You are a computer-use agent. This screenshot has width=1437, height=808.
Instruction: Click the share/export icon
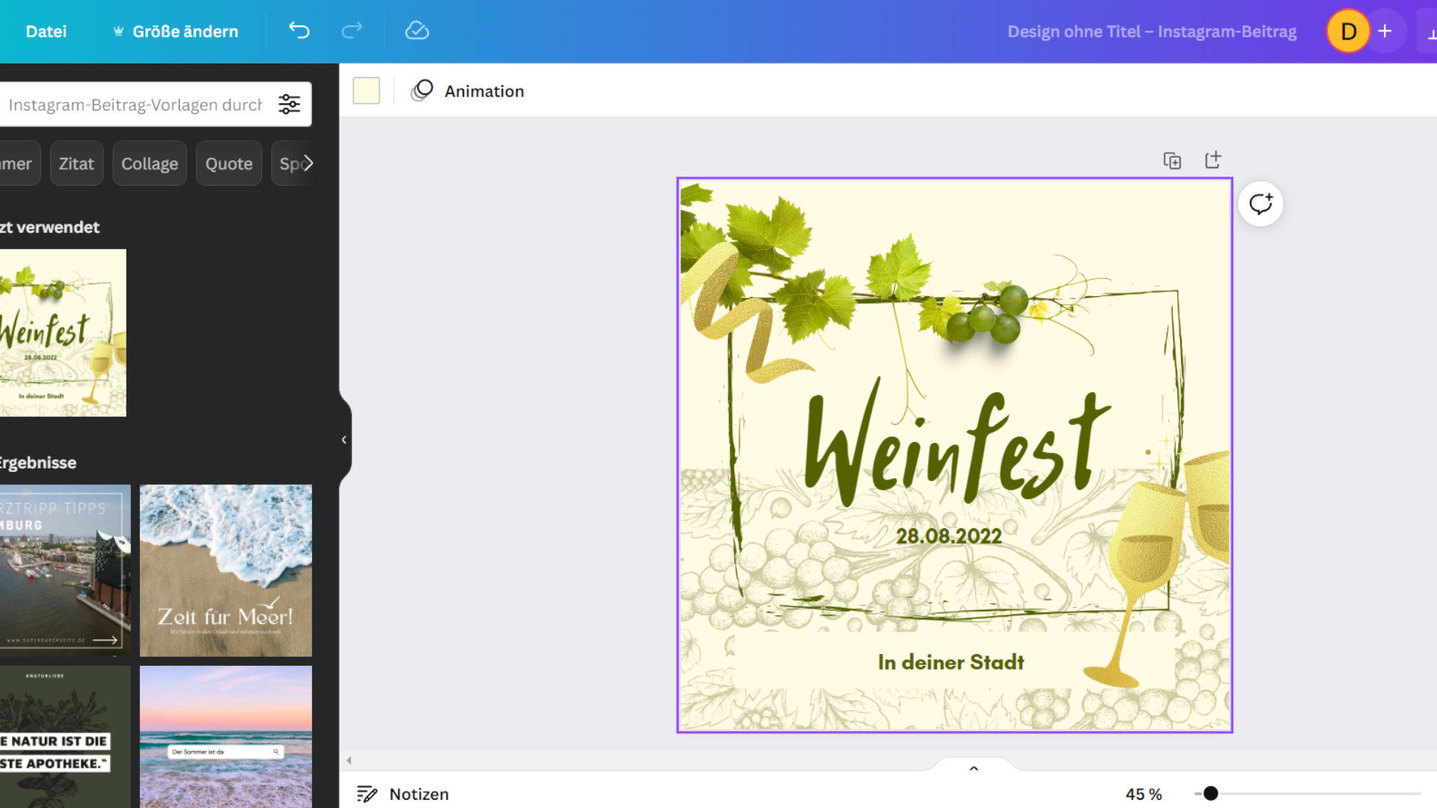[1213, 160]
